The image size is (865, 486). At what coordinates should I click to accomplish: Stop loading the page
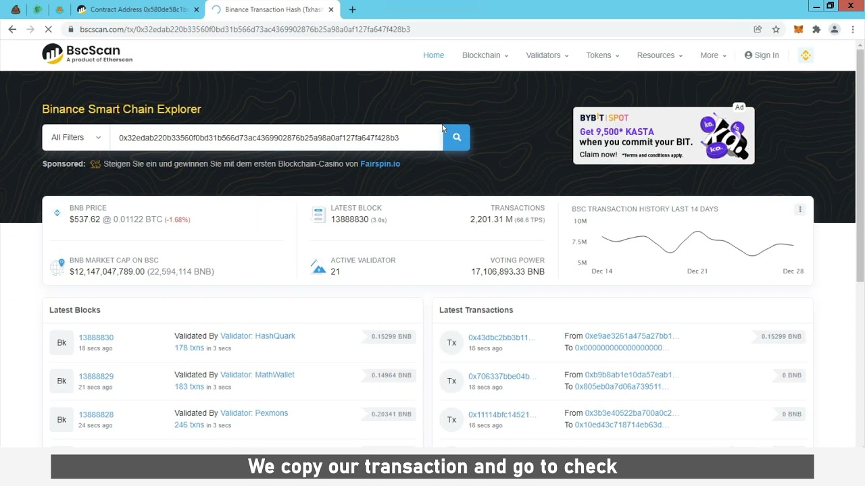coord(48,30)
